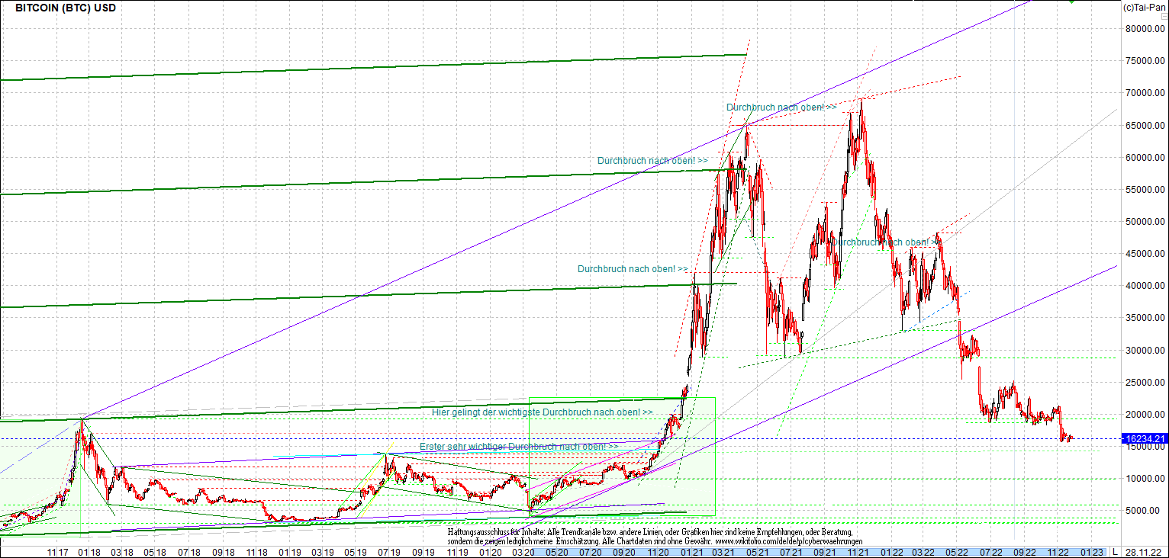Select the 35000.00 price axis label
1169x558 pixels.
click(x=1145, y=318)
